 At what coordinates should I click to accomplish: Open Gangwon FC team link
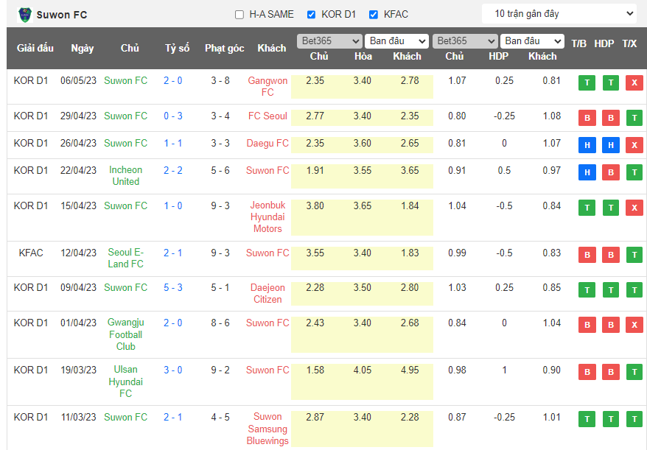(x=267, y=86)
